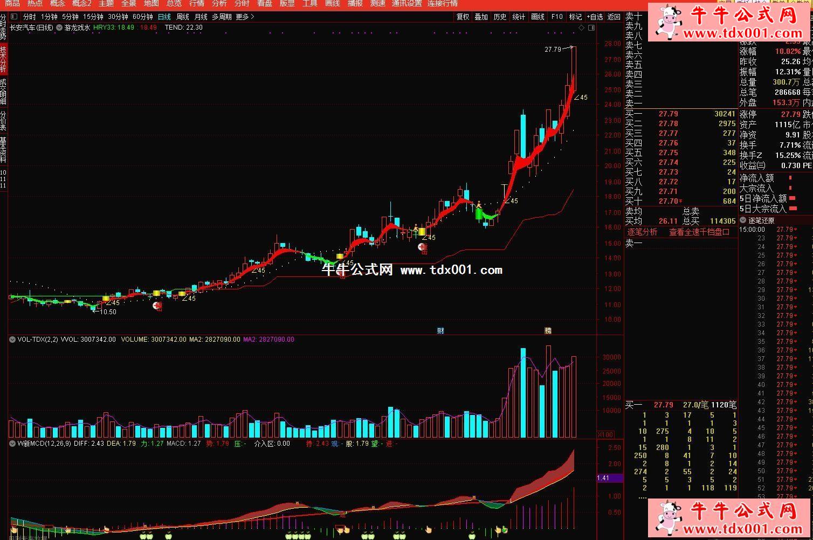Select the 60分钟 timeframe tab

[x=142, y=17]
